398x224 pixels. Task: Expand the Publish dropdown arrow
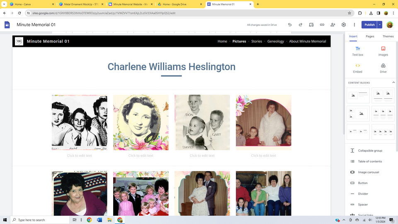point(380,25)
